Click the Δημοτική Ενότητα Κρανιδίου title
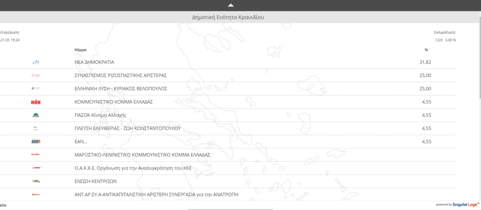 (228, 17)
